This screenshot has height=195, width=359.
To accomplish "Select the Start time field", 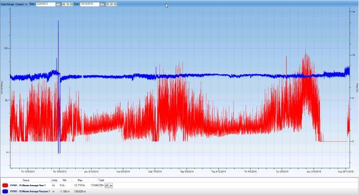I will (67, 4).
